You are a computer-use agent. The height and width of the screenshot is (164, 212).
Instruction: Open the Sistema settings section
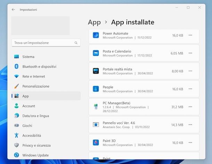46,57
